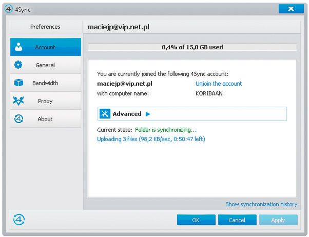
Task: Switch to the General tab
Action: click(46, 65)
